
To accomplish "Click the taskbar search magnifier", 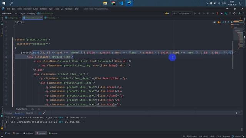I will (12, 3).
